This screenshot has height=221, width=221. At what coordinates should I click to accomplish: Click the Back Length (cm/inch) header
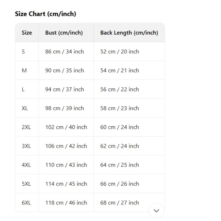[x=129, y=33]
